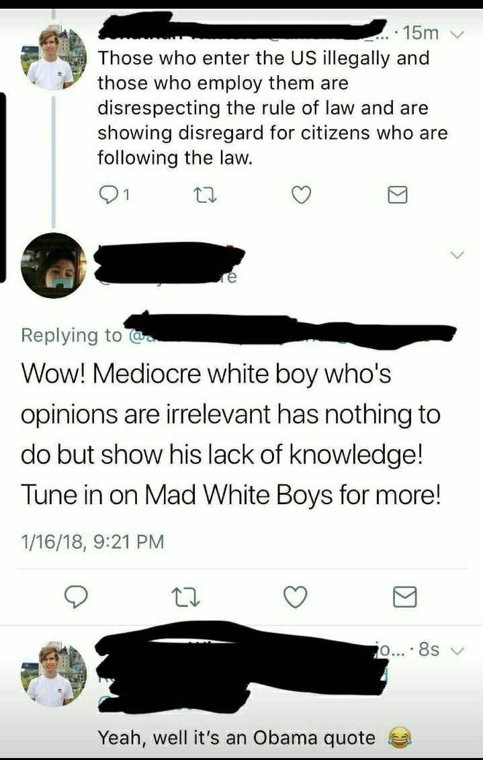
Task: Send Mad White Boys tweet via message envelope
Action: click(x=404, y=597)
